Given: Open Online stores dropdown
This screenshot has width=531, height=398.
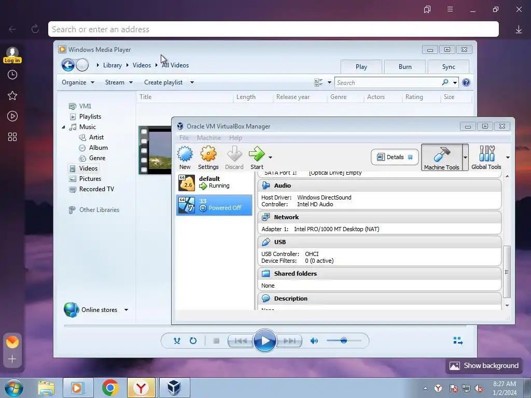Looking at the screenshot, I should pyautogui.click(x=96, y=310).
